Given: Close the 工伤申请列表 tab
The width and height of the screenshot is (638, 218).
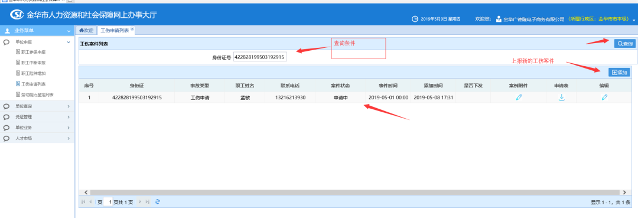Looking at the screenshot, I should point(132,30).
